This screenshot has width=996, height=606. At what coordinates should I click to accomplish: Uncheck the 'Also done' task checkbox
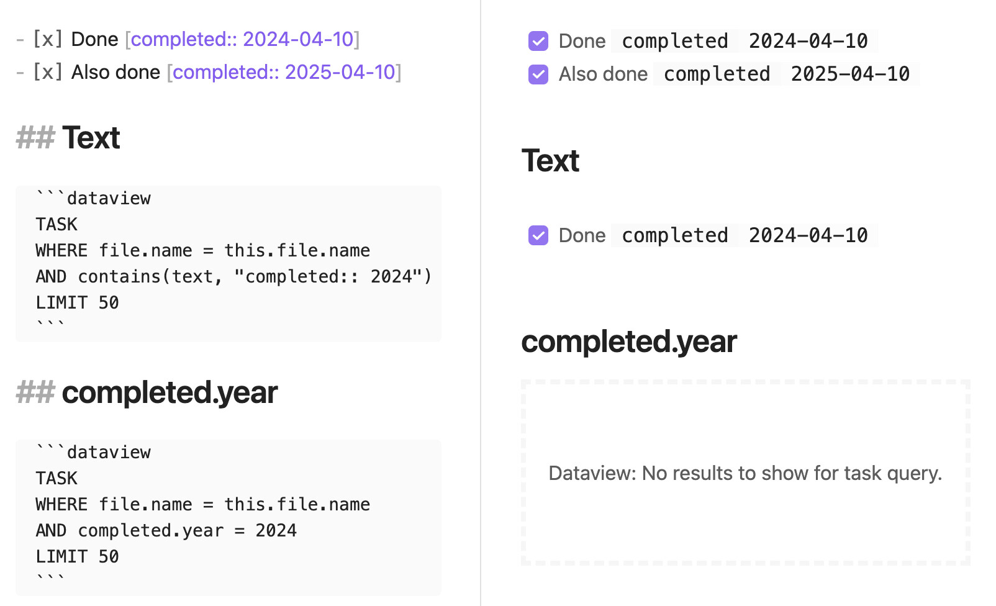(x=538, y=74)
